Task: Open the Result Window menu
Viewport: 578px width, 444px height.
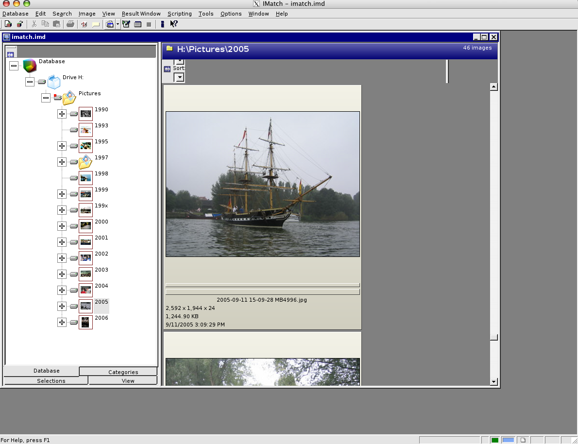Action: [141, 14]
